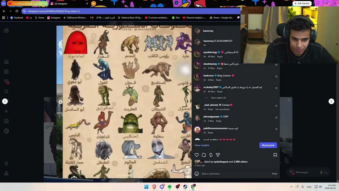The height and width of the screenshot is (191, 339).
Task: Reply to eyadelmogy's comment
Action: [220, 57]
